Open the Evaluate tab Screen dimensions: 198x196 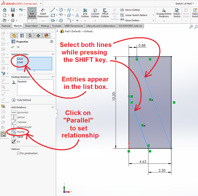click(x=56, y=26)
